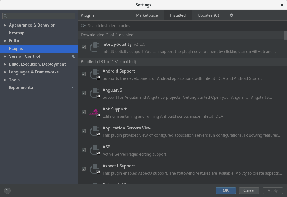The height and width of the screenshot is (197, 287).
Task: Select the Android Support plugin name
Action: [x=118, y=71]
